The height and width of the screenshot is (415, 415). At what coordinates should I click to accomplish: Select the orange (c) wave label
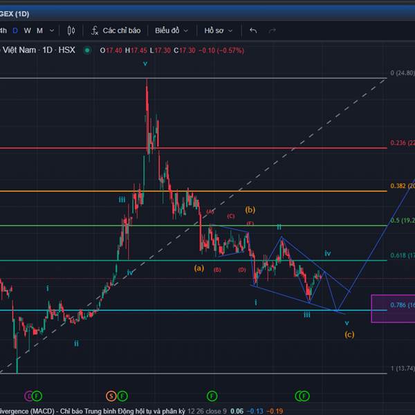[x=349, y=335]
